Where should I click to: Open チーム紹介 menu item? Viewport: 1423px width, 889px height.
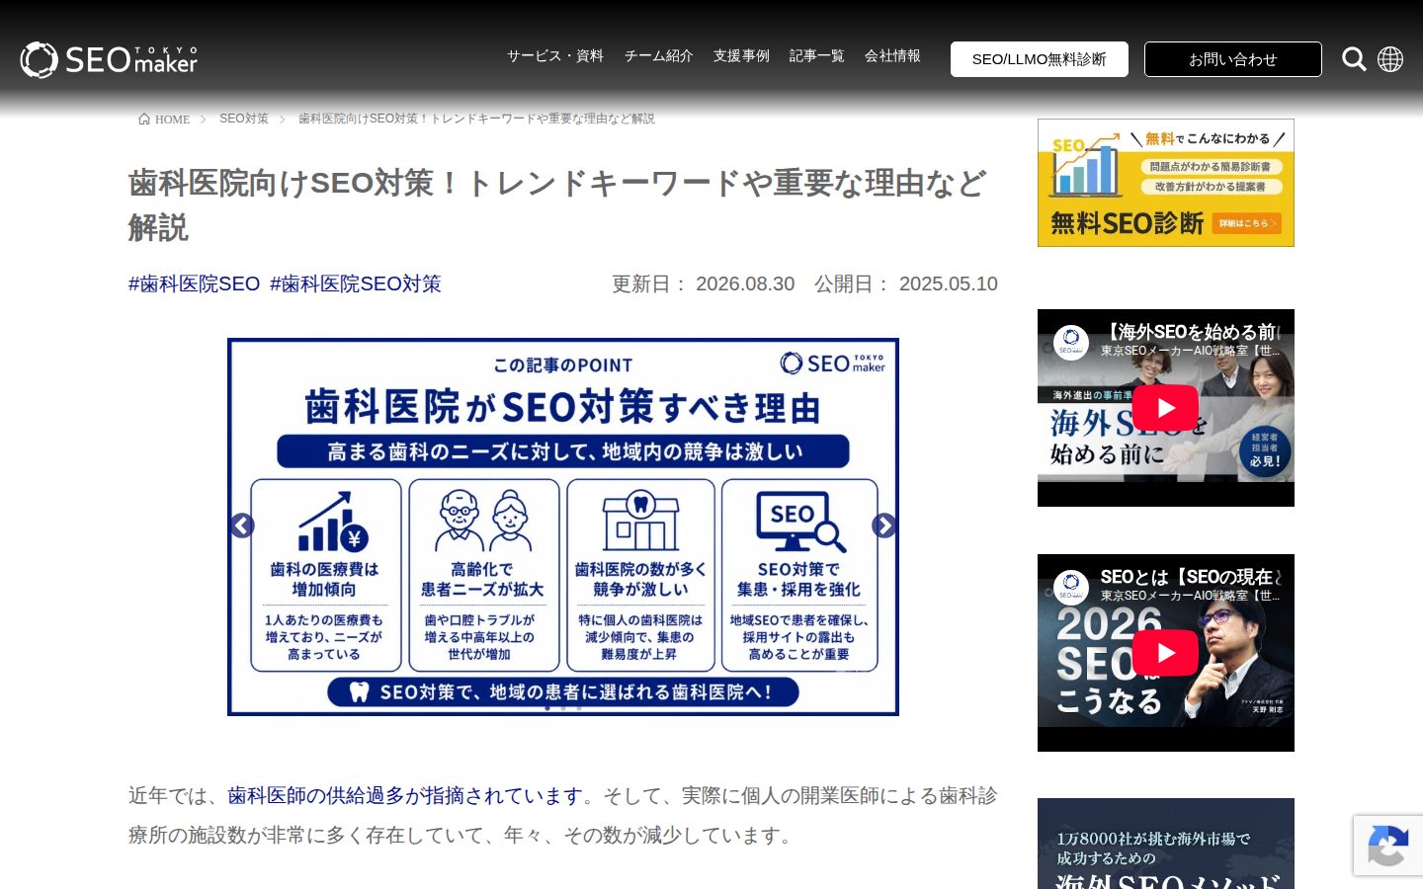coord(659,56)
